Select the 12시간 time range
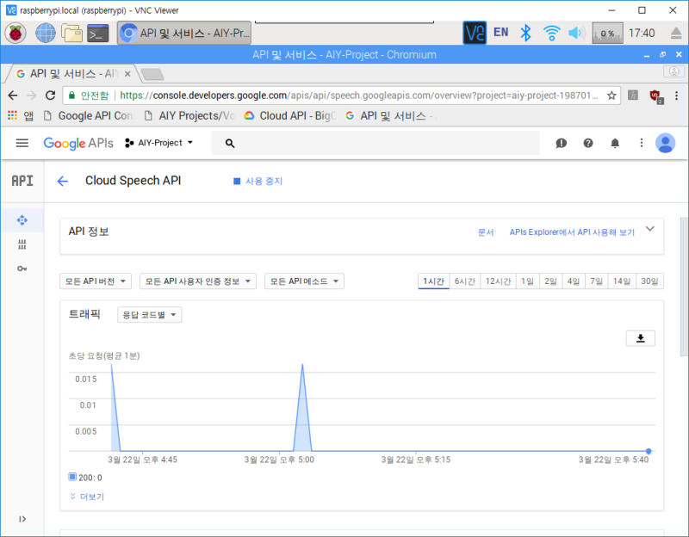The width and height of the screenshot is (689, 537). point(498,281)
